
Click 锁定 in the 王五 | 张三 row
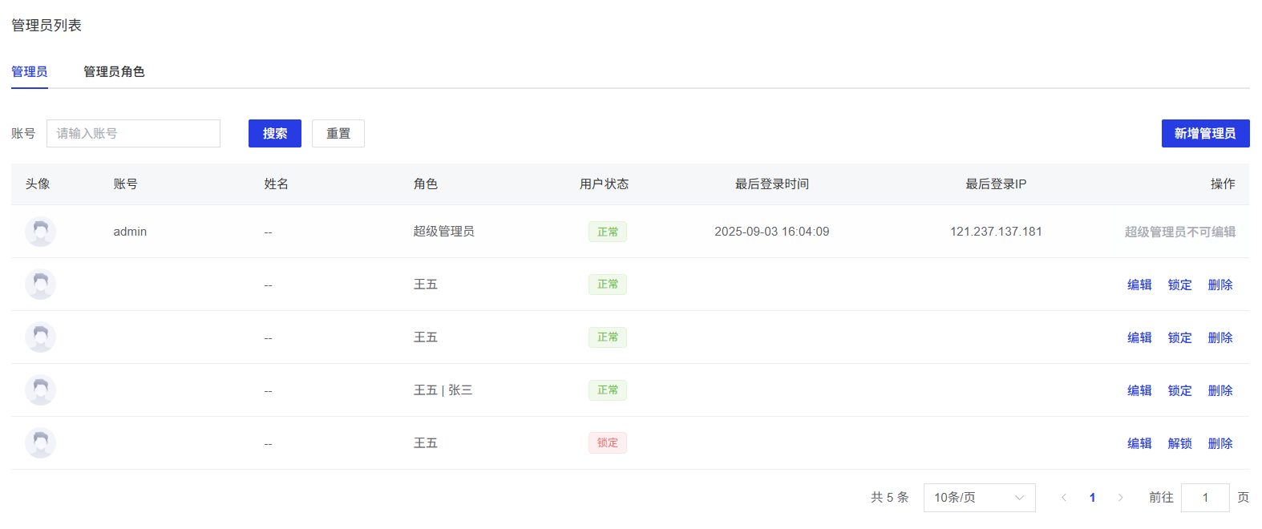tap(1179, 390)
